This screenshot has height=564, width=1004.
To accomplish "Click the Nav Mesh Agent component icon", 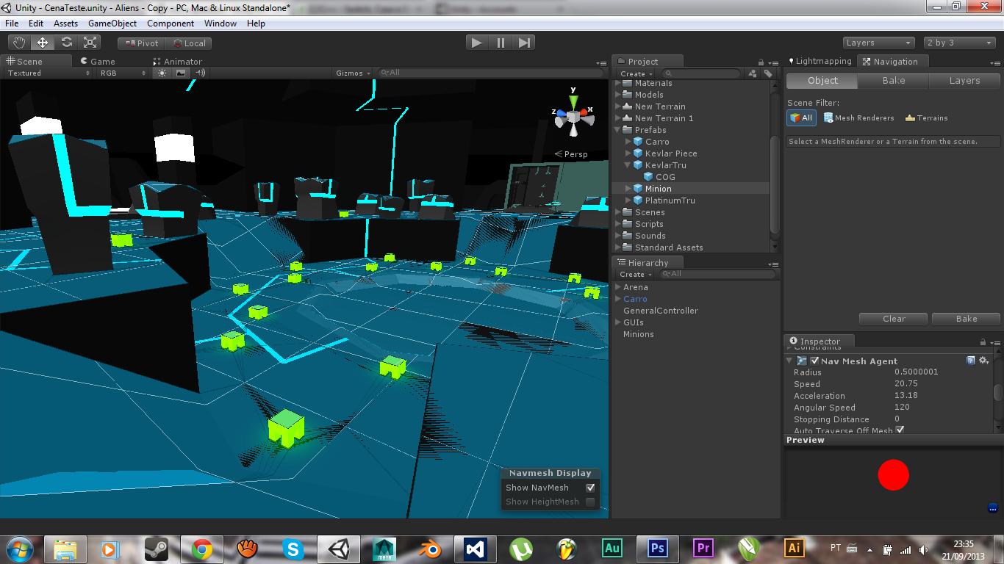I will click(x=802, y=361).
